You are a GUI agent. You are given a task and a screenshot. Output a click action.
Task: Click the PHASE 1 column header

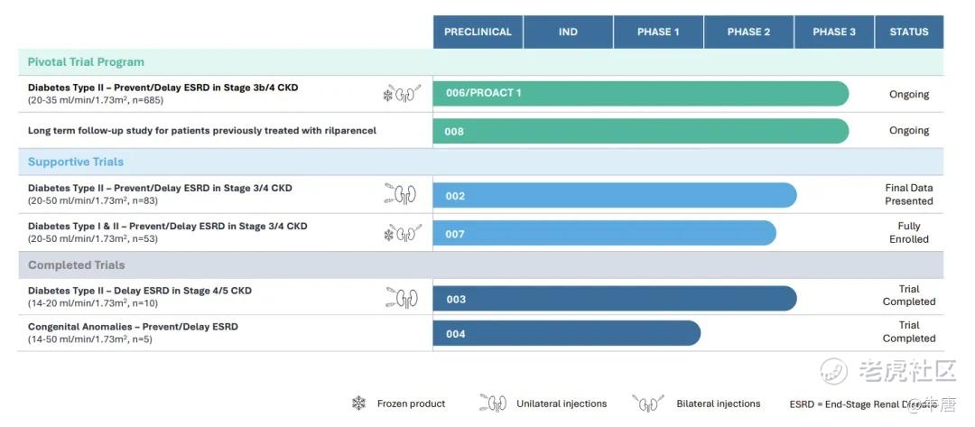tap(658, 32)
